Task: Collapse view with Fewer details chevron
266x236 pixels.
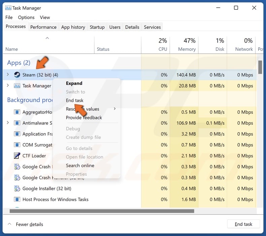Action: tap(10, 224)
